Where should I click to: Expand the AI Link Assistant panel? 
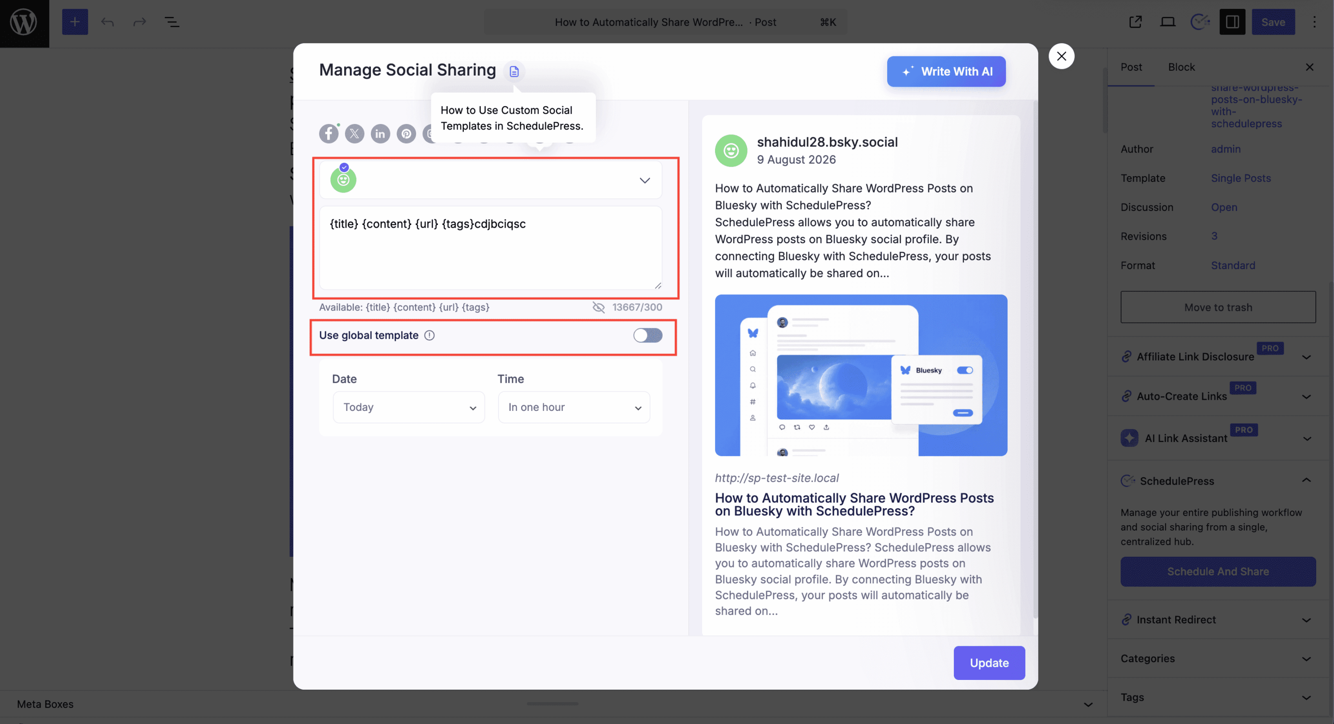[x=1217, y=438]
